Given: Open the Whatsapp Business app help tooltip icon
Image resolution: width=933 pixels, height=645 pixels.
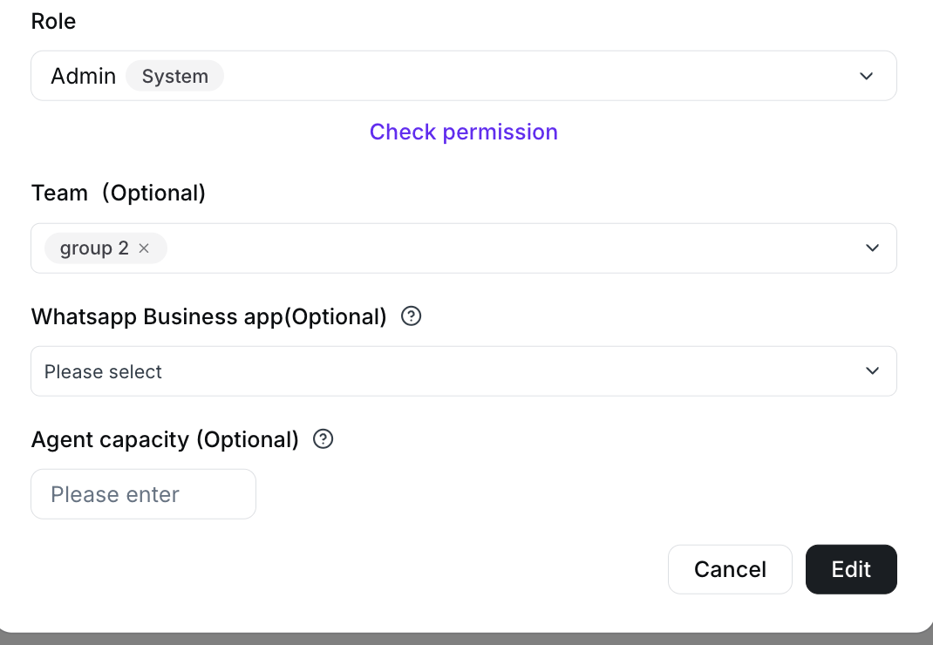Looking at the screenshot, I should pos(412,316).
